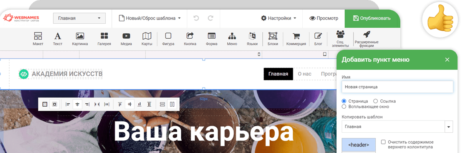
Task: Open Соц. элементы social elements
Action: (340, 39)
